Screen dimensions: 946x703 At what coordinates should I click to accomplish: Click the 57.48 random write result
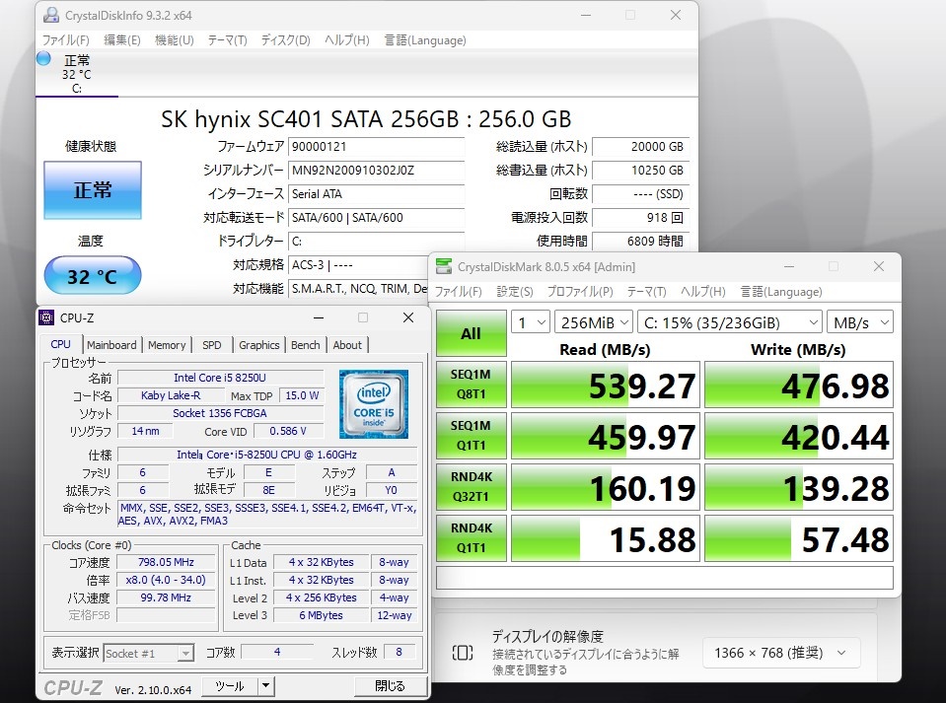799,538
